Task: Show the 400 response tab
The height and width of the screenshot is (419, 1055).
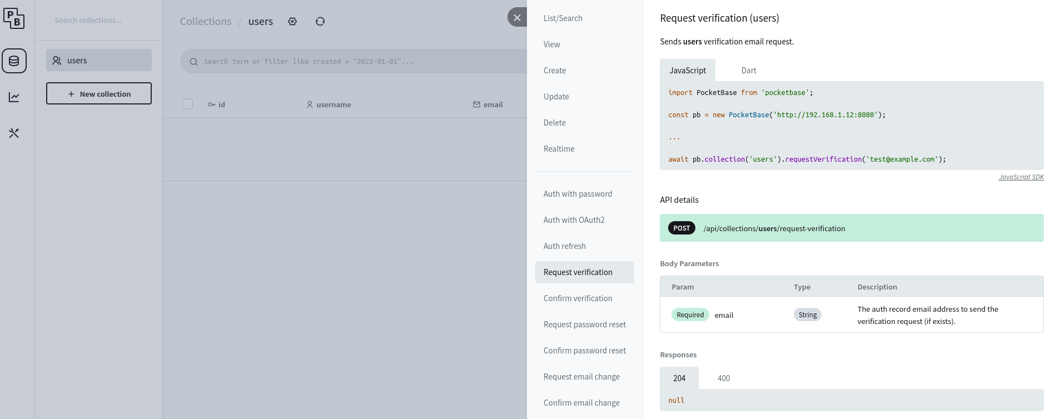Action: (x=723, y=378)
